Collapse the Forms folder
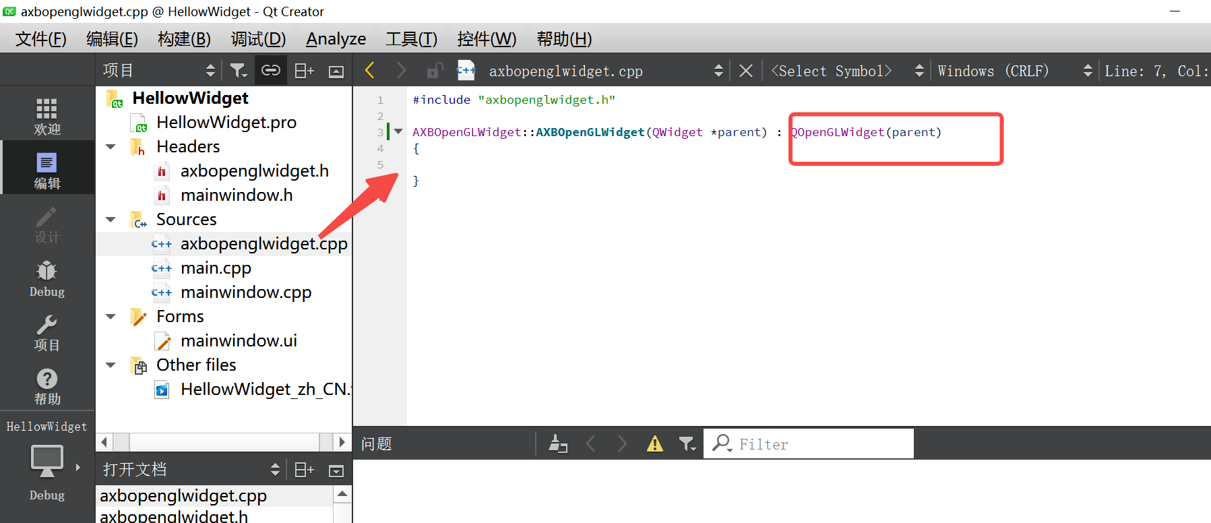The width and height of the screenshot is (1211, 523). pos(111,317)
